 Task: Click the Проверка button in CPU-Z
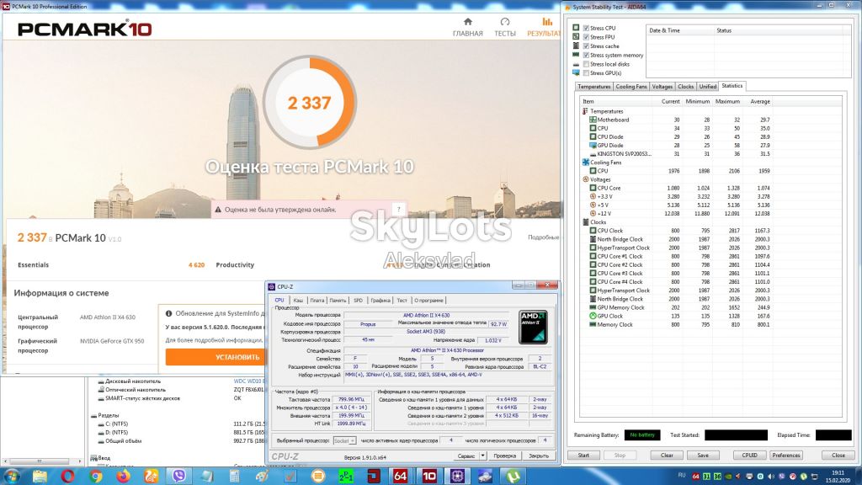click(x=505, y=456)
